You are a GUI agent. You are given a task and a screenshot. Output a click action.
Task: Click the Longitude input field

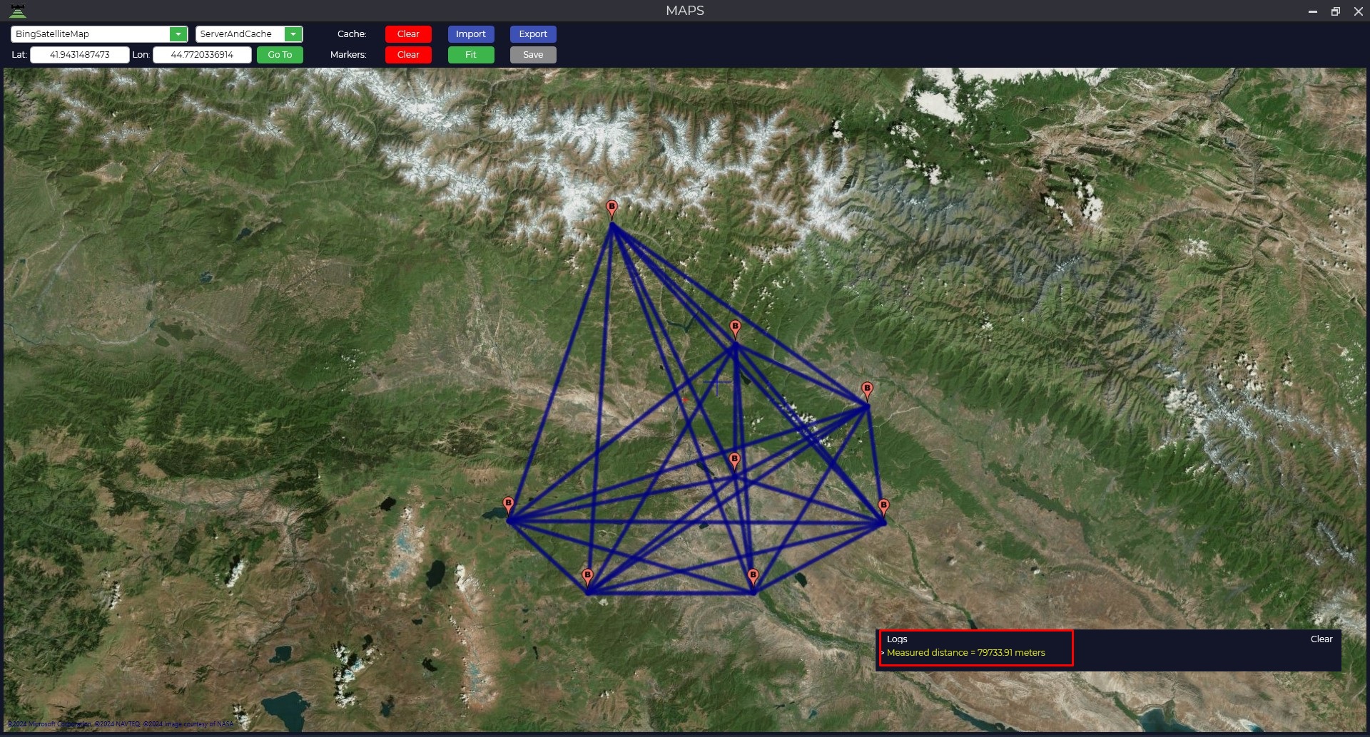point(202,55)
